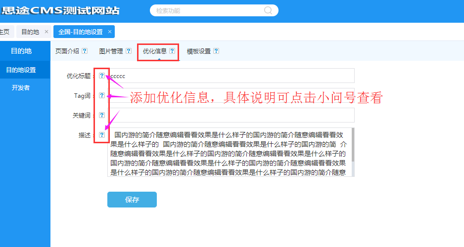The width and height of the screenshot is (464, 247).
Task: Click question mark next to 关键词
Action: click(102, 115)
